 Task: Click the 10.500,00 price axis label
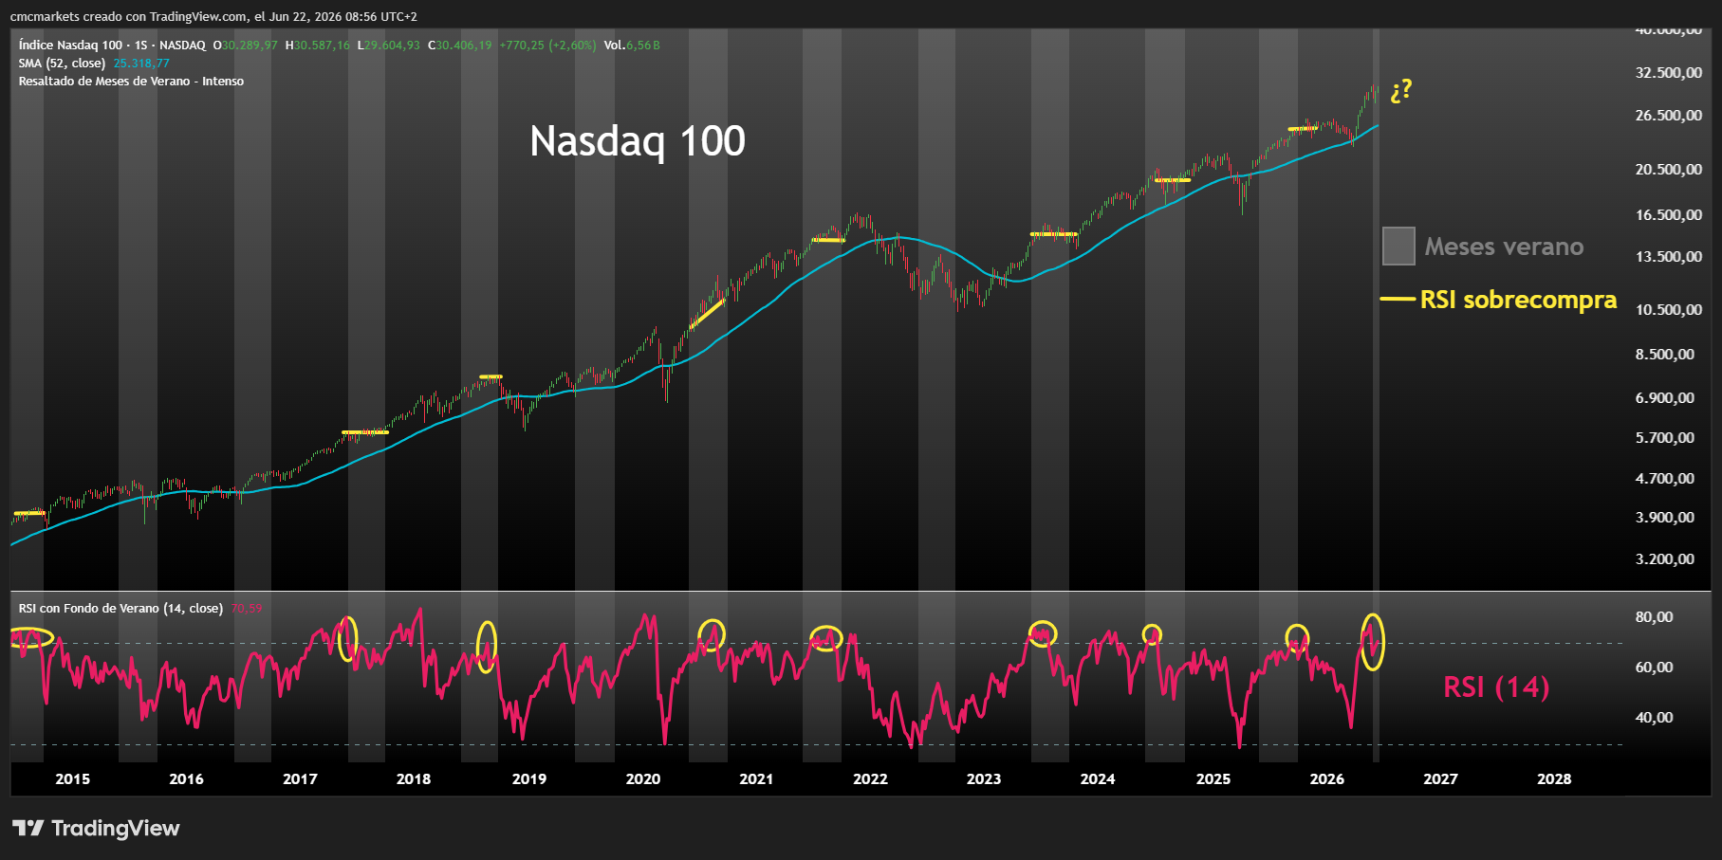pos(1669,309)
